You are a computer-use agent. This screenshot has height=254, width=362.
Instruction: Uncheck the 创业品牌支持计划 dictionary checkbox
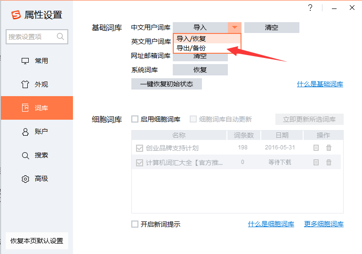[139, 148]
